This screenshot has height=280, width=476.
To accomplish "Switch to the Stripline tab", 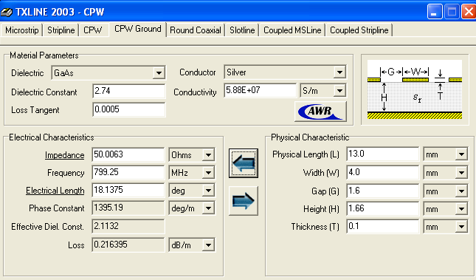I will 61,30.
